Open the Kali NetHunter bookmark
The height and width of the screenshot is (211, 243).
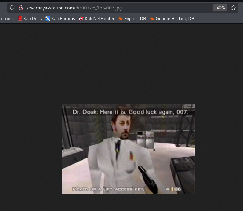pos(97,19)
